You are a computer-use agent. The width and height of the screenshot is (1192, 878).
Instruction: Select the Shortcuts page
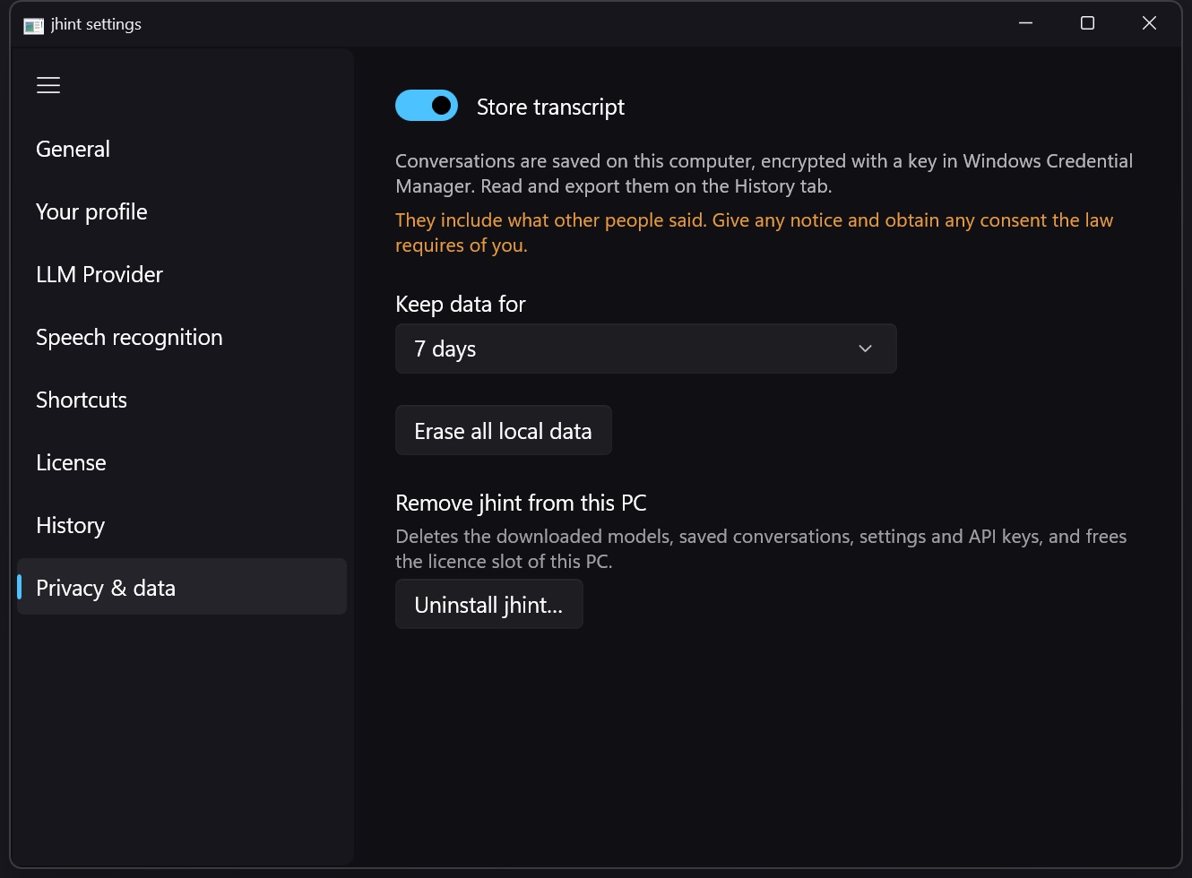pyautogui.click(x=182, y=400)
